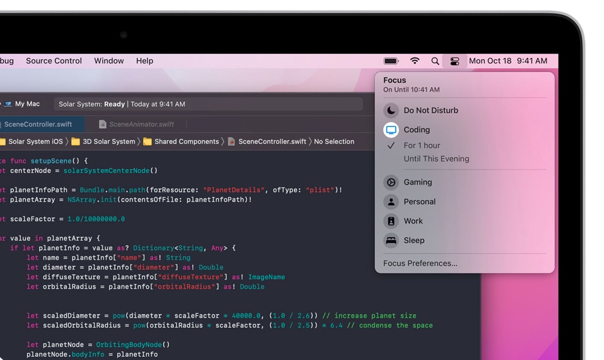Click 3D Solar System in the jump bar
604x360 pixels.
click(109, 141)
